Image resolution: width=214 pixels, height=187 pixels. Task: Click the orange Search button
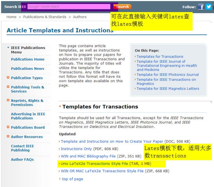(122, 7)
